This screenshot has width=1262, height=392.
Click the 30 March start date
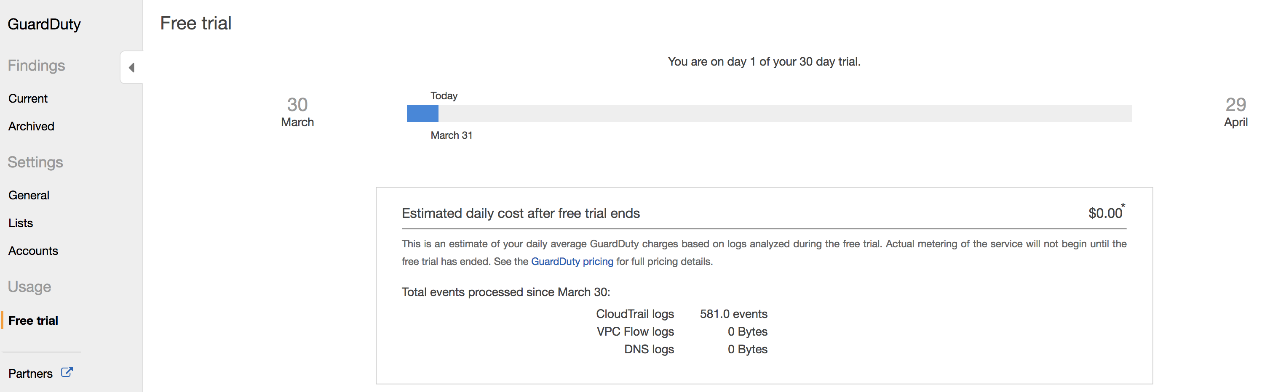coord(297,112)
